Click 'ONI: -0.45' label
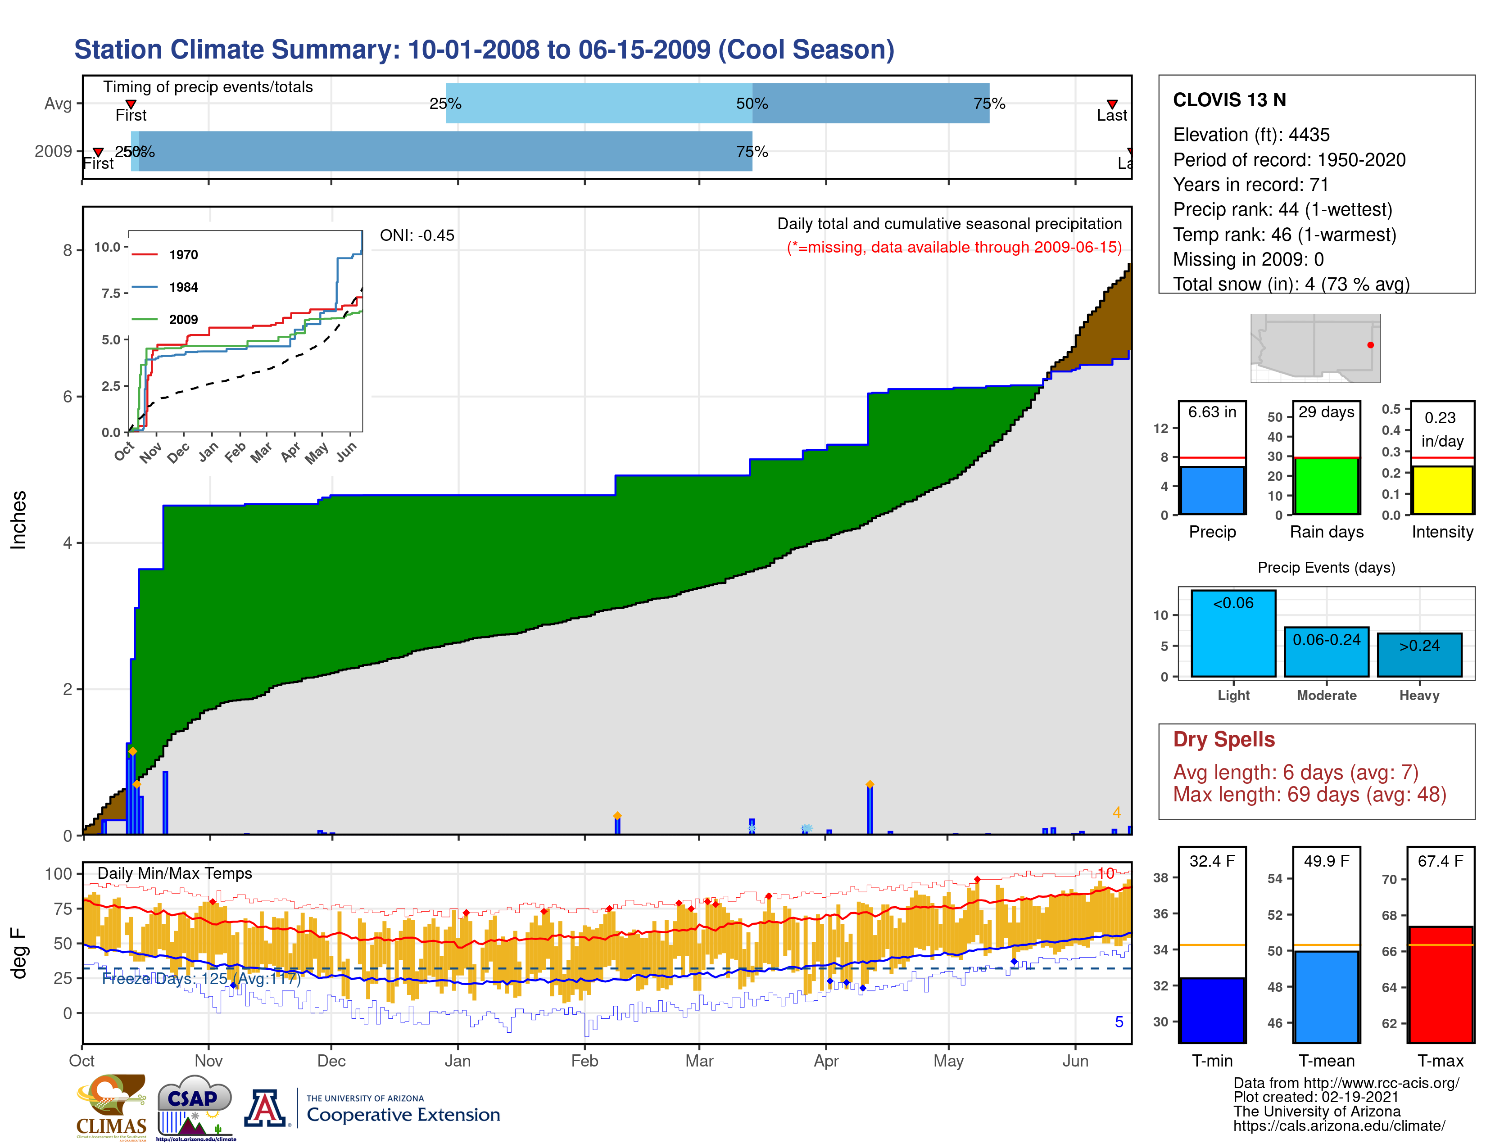1486x1148 pixels. 417,235
